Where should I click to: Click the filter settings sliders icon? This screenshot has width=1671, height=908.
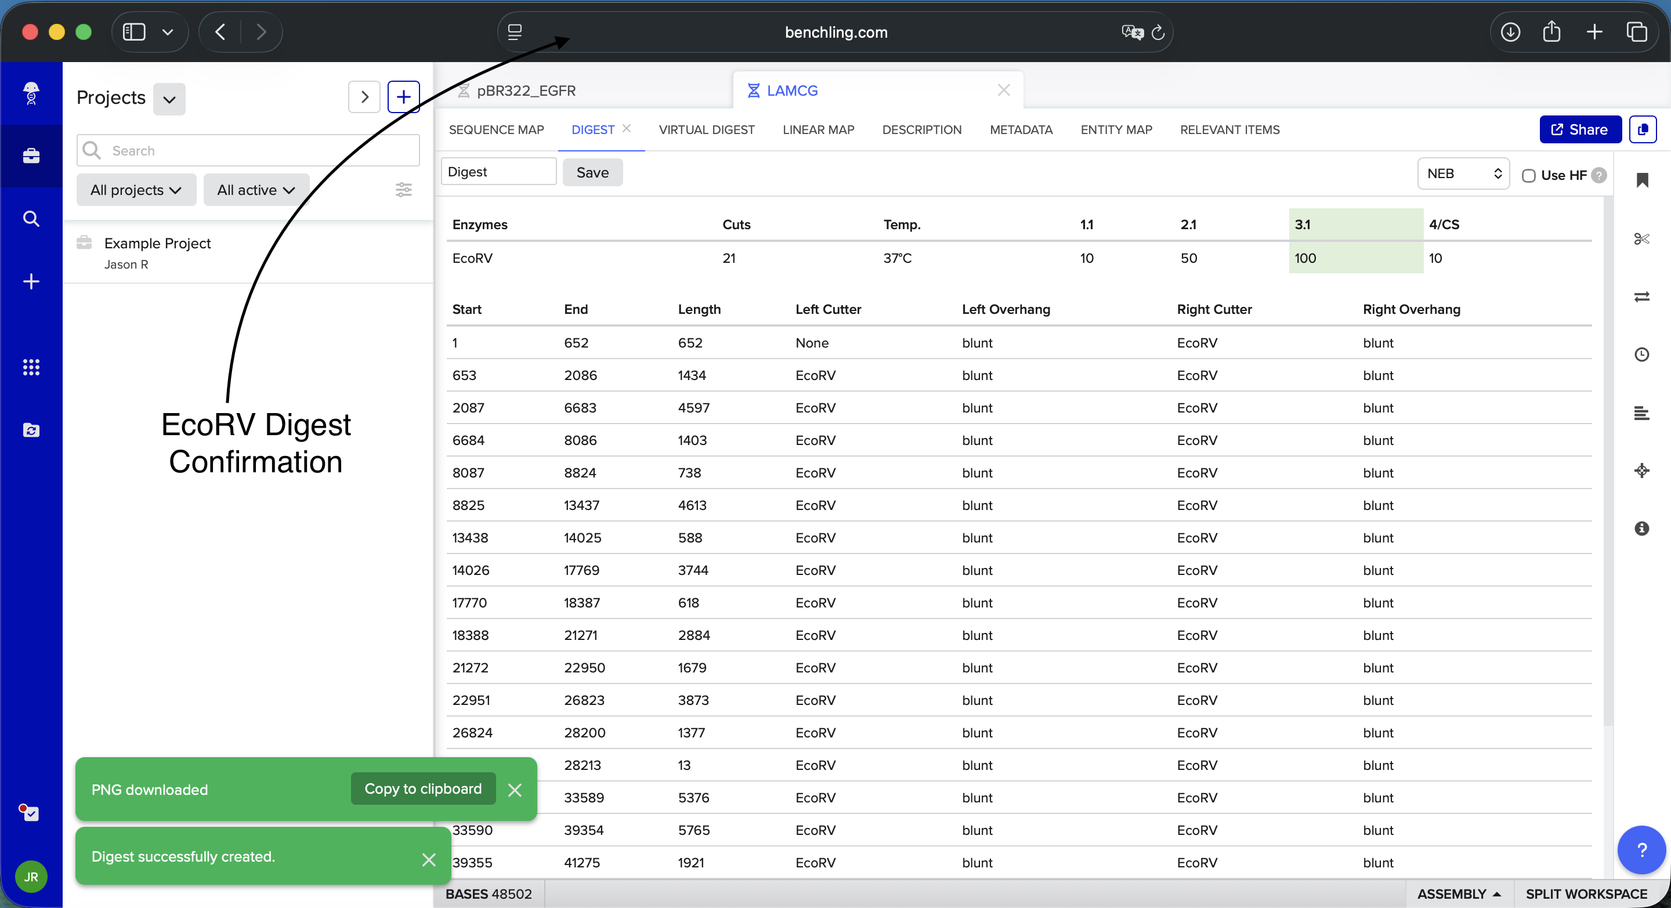403,190
